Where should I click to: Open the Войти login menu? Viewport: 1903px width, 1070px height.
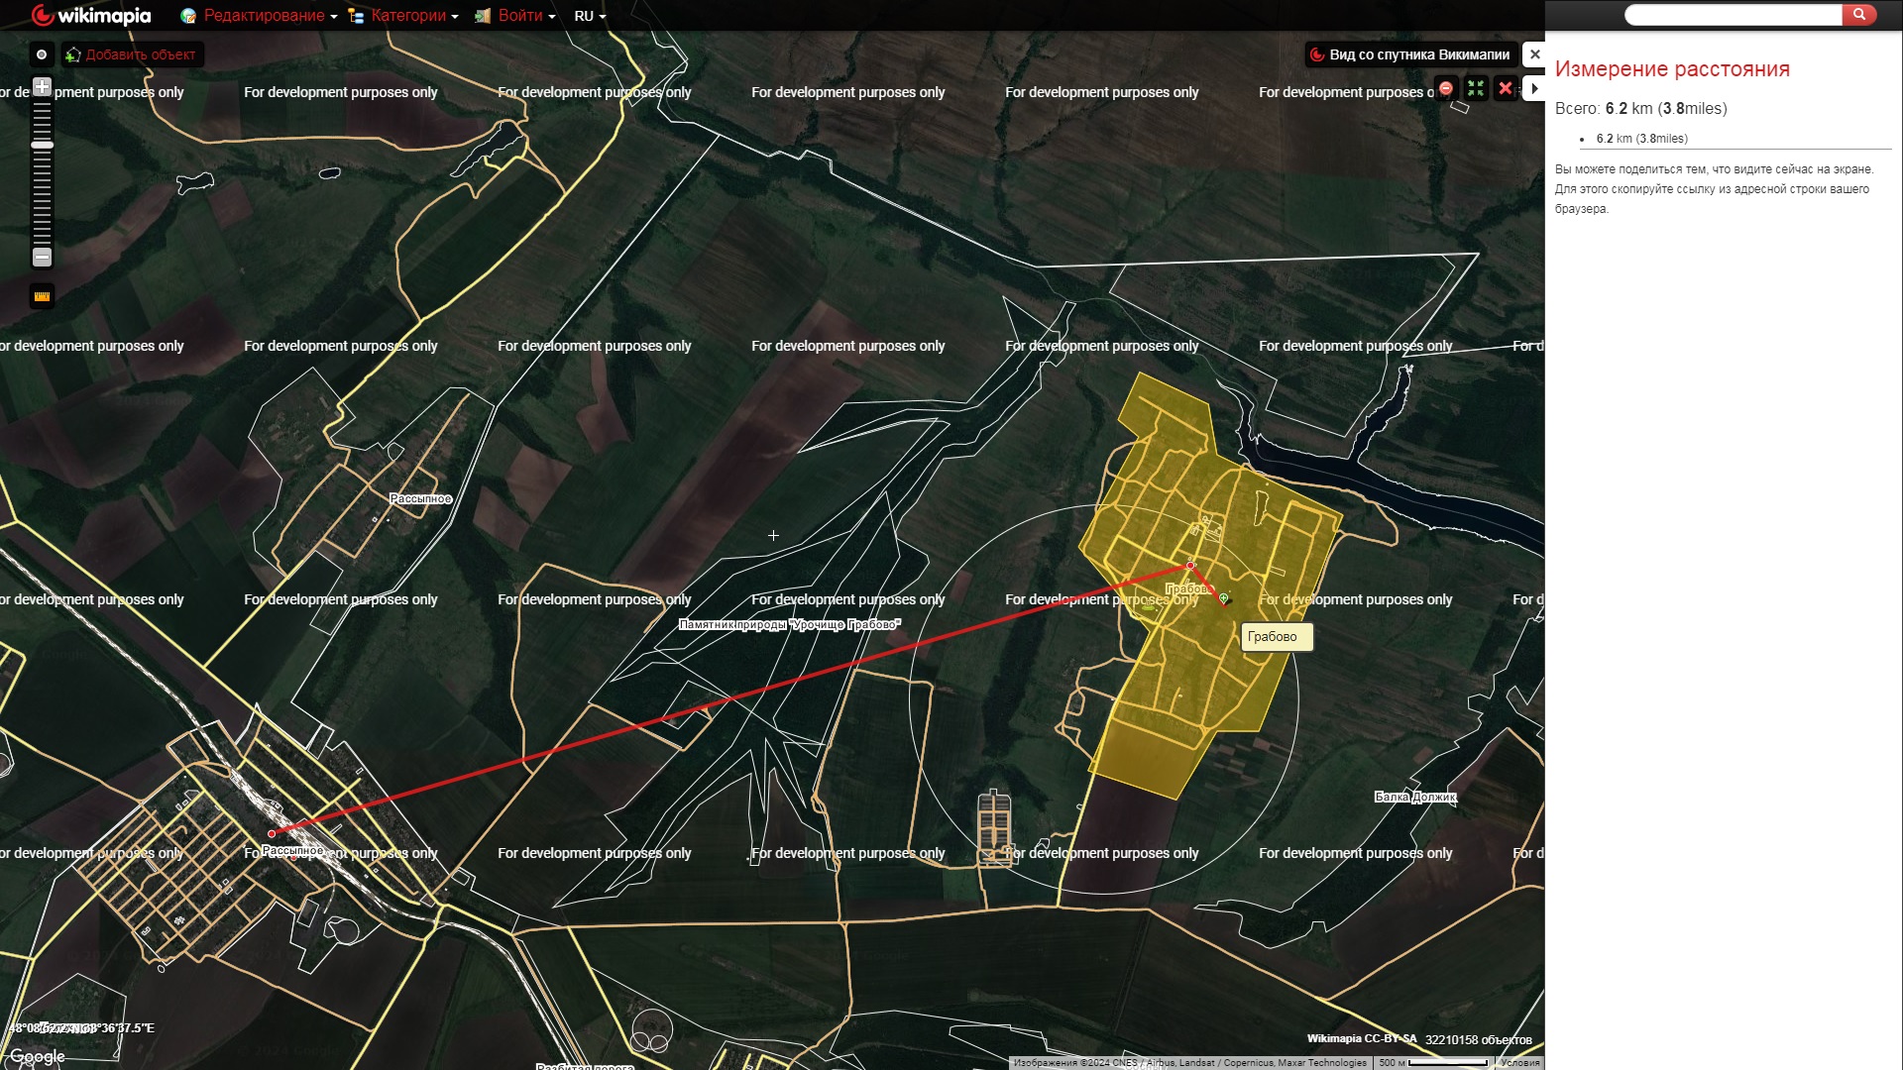[x=514, y=16]
